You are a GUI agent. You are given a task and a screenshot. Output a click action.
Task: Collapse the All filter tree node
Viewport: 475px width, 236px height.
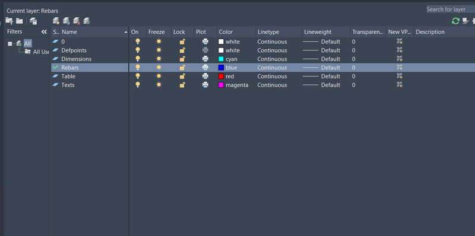click(9, 44)
